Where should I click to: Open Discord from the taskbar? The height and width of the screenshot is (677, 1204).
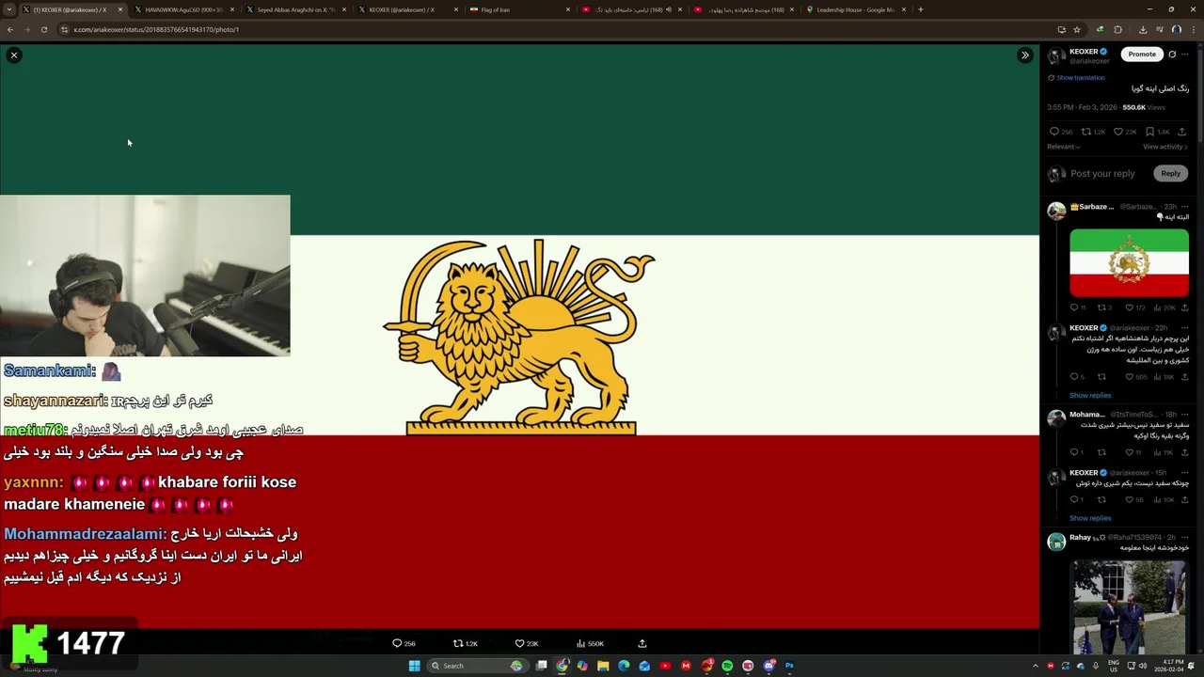click(x=768, y=666)
